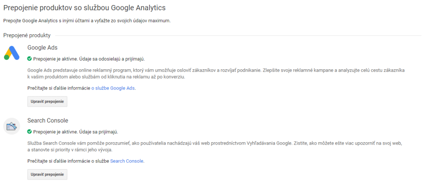Image resolution: width=427 pixels, height=190 pixels.
Task: Select the 'Search Console' product heading
Action: click(x=48, y=120)
